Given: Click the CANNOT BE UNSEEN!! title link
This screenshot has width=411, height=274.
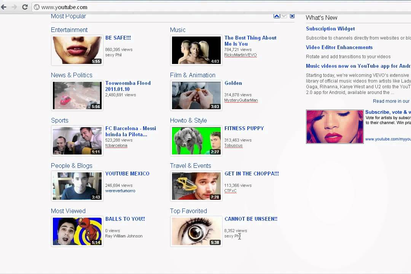Looking at the screenshot, I should coord(251,219).
